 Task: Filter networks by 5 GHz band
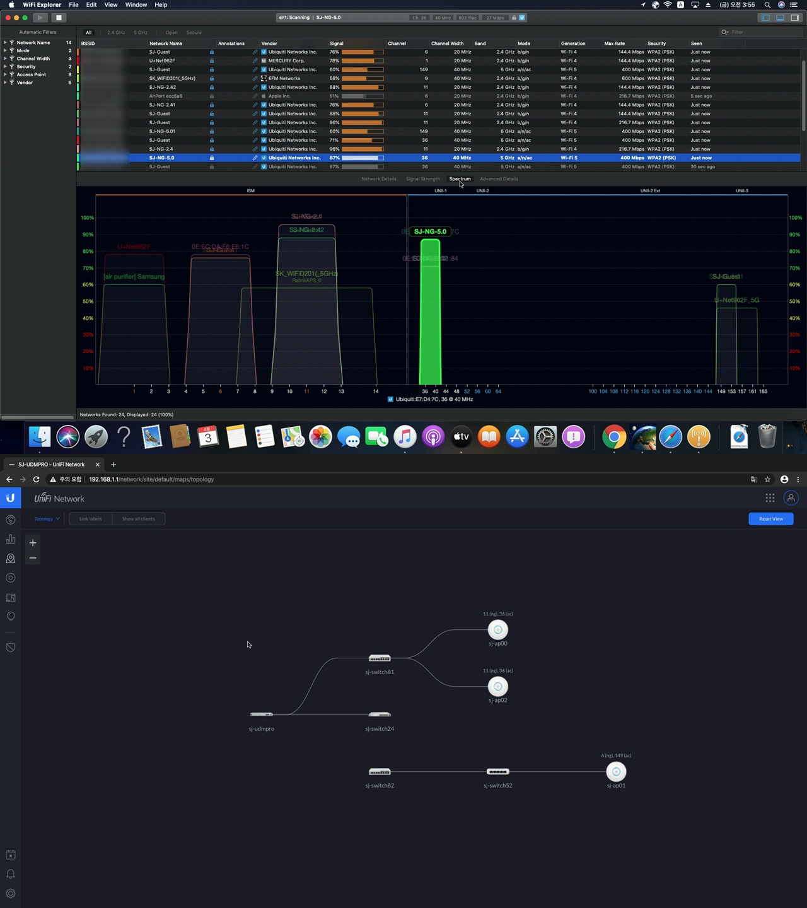pos(141,32)
